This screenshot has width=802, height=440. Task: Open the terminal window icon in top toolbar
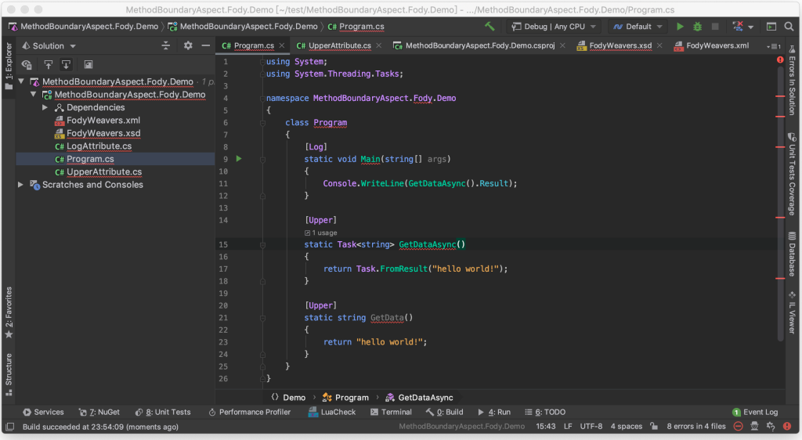771,26
